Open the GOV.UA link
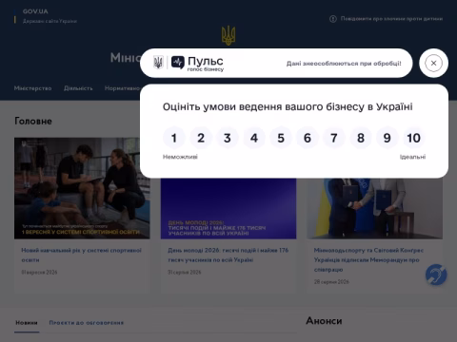This screenshot has height=342, width=457. (x=35, y=11)
